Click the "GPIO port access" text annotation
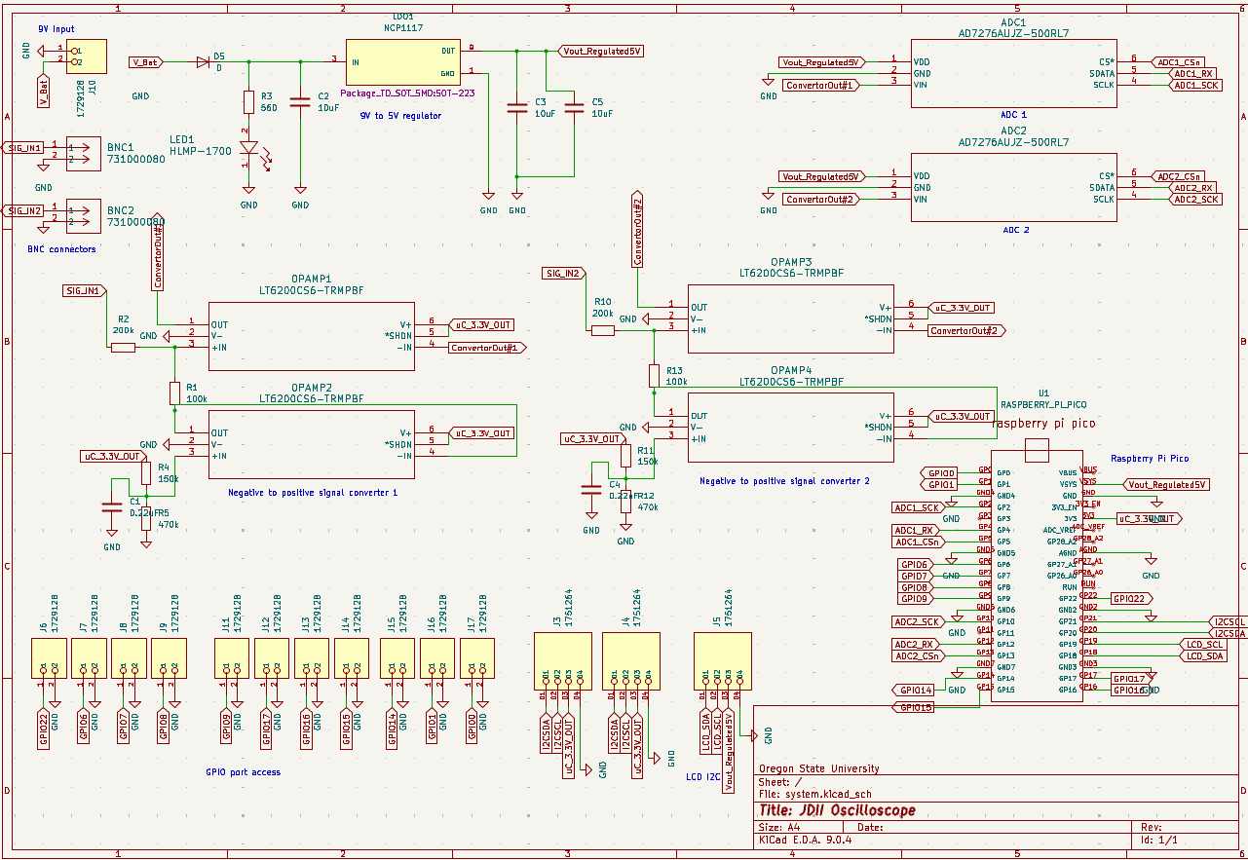This screenshot has width=1248, height=860. click(x=243, y=772)
